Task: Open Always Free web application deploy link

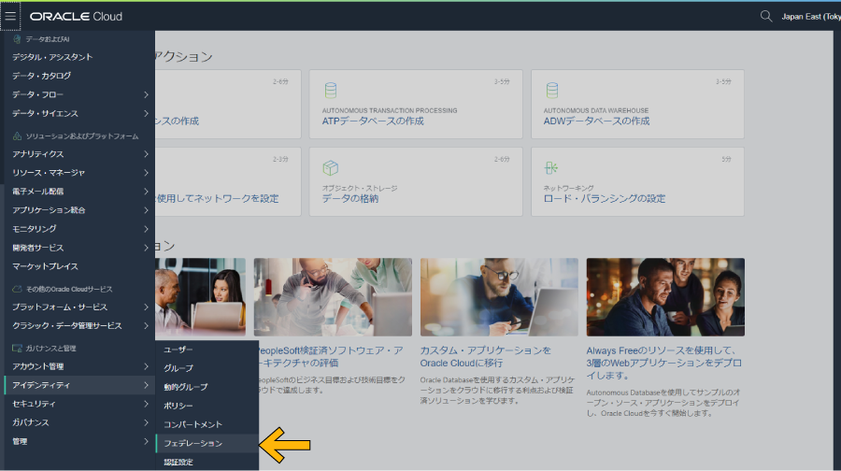Action: click(664, 364)
